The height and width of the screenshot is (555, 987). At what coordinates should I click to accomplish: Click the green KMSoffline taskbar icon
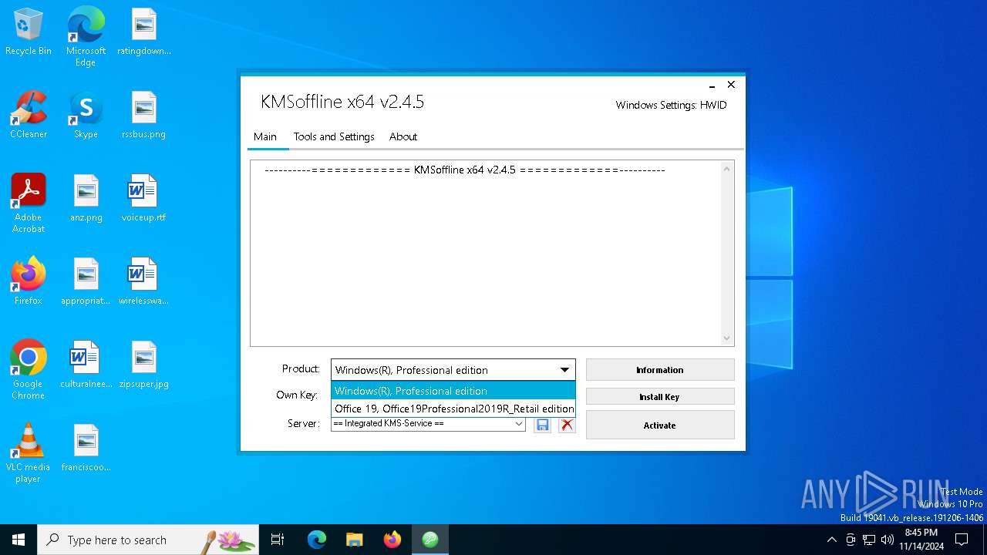430,540
